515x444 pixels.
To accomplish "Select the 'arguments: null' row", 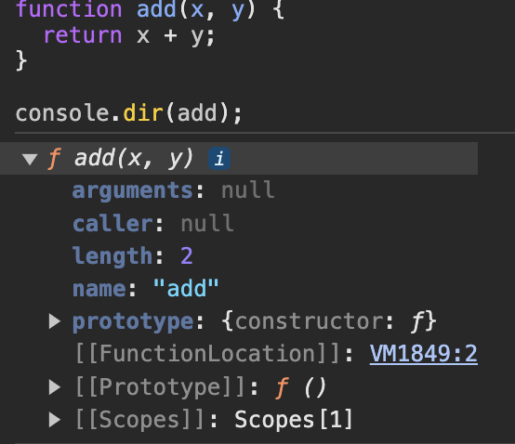I will click(x=174, y=190).
